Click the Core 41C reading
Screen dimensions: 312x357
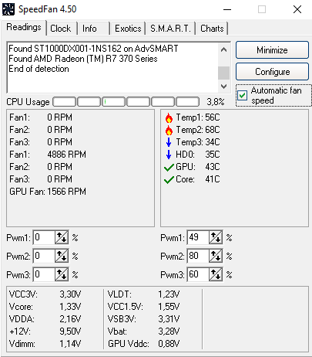point(198,179)
